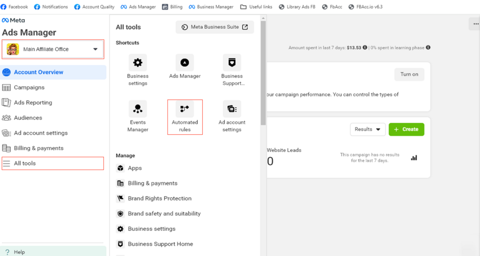Click the Main Affiliate Office avatar
The width and height of the screenshot is (480, 256).
pyautogui.click(x=13, y=49)
